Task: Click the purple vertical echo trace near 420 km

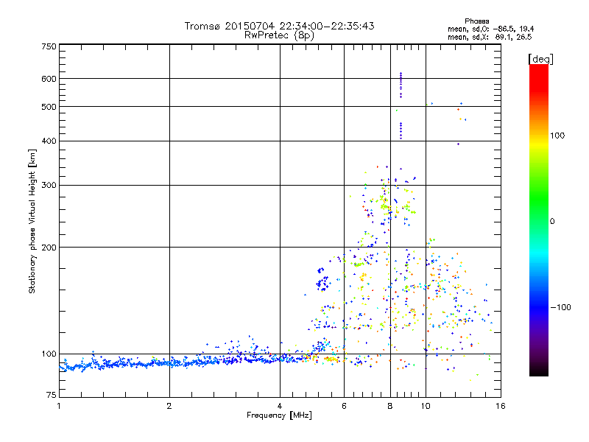Action: [401, 131]
